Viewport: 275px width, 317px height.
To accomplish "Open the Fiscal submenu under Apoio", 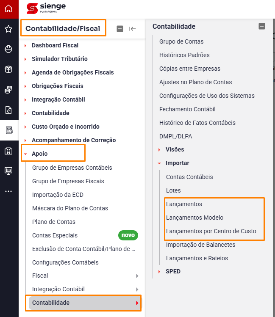I will (85, 276).
